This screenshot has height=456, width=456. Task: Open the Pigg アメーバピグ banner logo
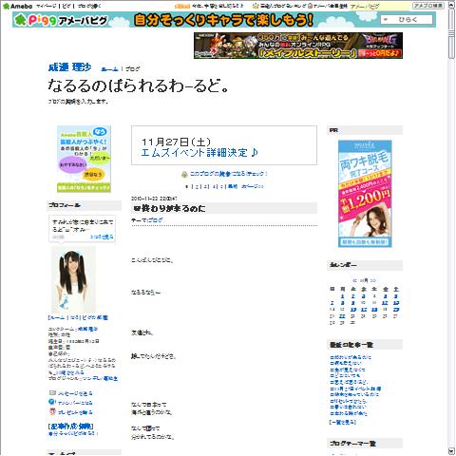[61, 20]
